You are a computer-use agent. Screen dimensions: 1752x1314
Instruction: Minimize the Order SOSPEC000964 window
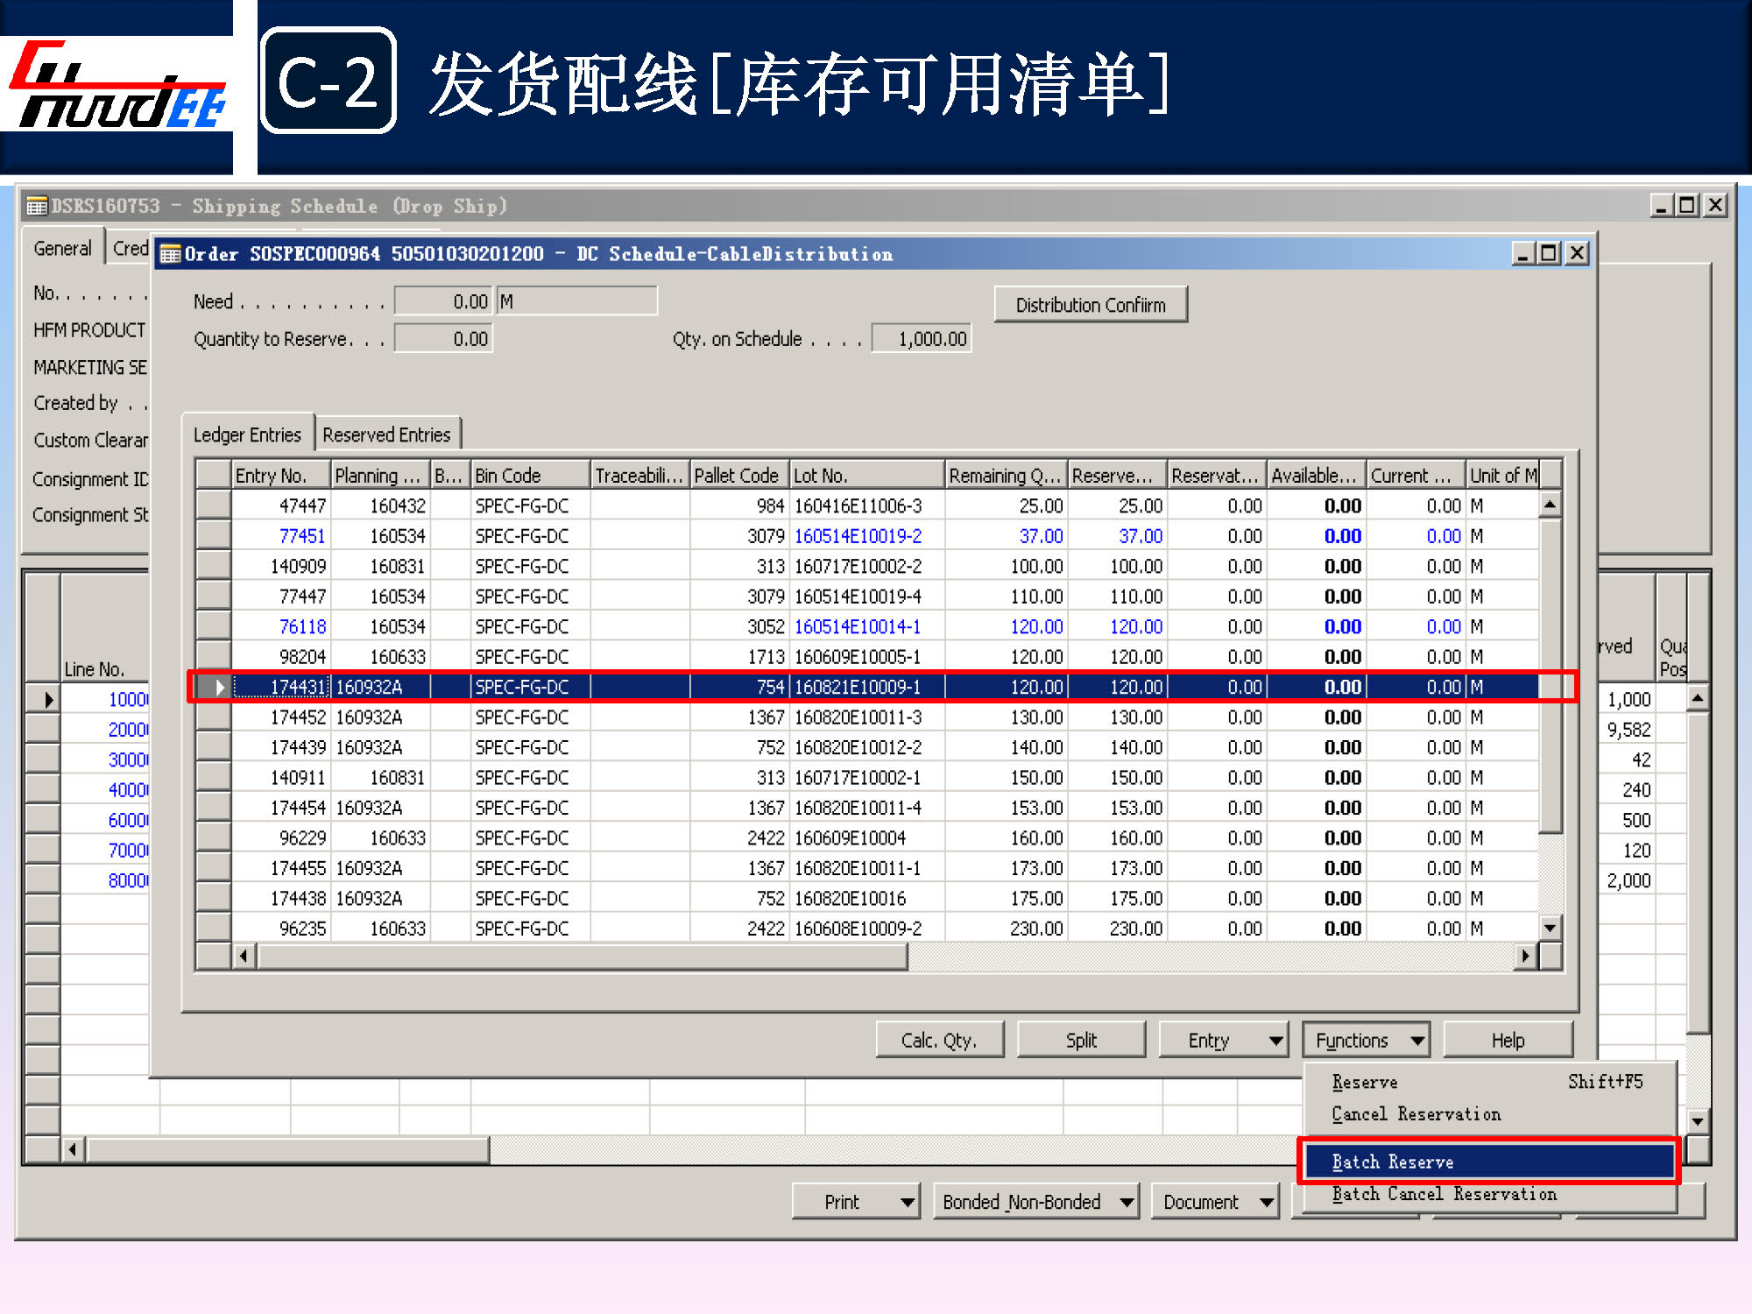1522,254
